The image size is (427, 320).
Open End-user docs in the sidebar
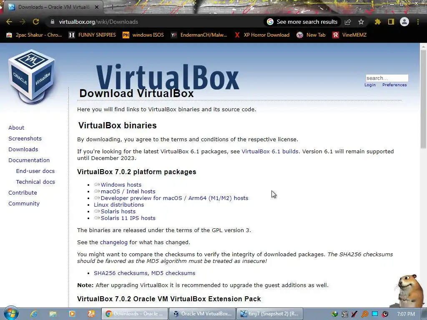click(35, 171)
